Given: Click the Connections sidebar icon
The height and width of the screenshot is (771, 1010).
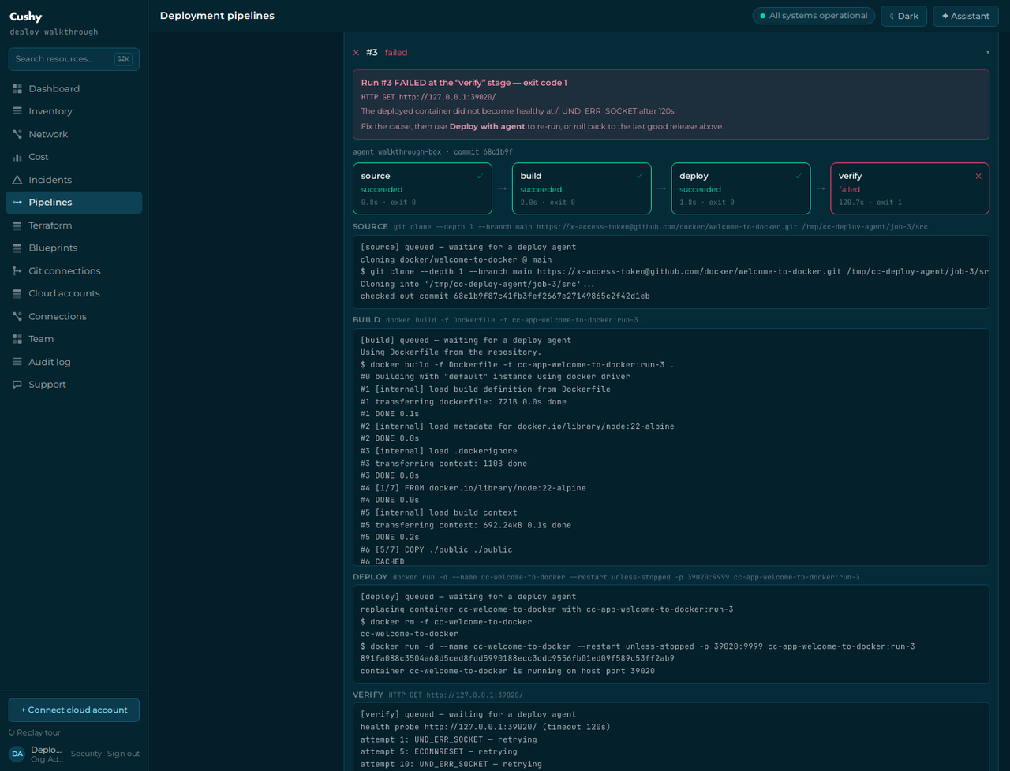Looking at the screenshot, I should pyautogui.click(x=17, y=316).
